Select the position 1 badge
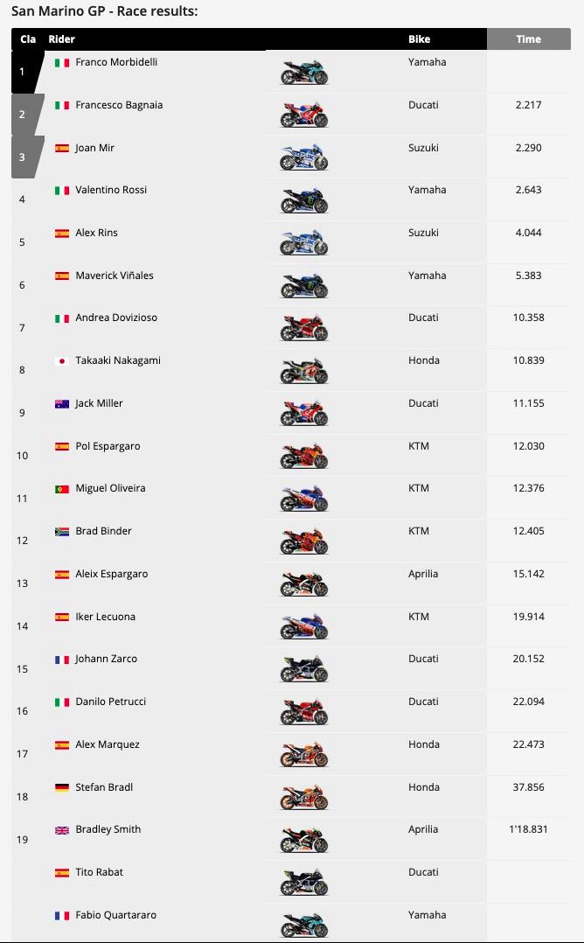Viewport: 584px width, 943px height. coord(23,73)
